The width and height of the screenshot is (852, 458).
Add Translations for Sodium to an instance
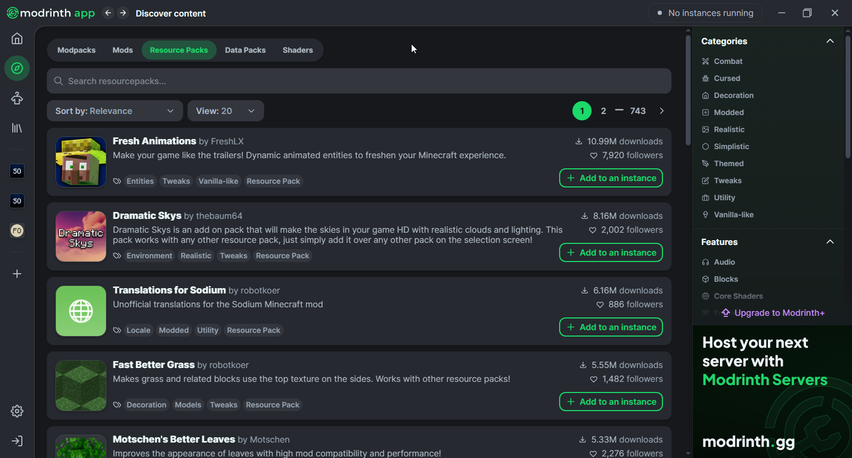coord(611,327)
